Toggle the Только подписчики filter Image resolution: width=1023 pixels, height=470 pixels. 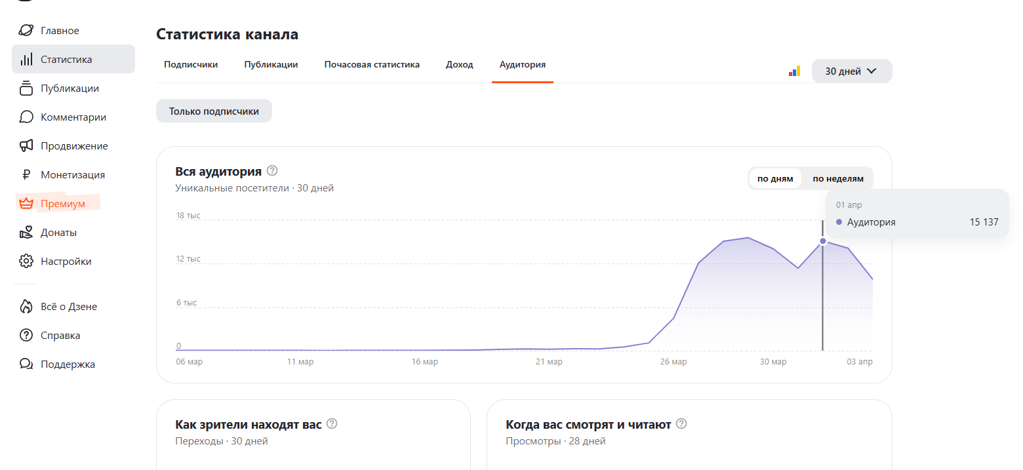pyautogui.click(x=214, y=111)
